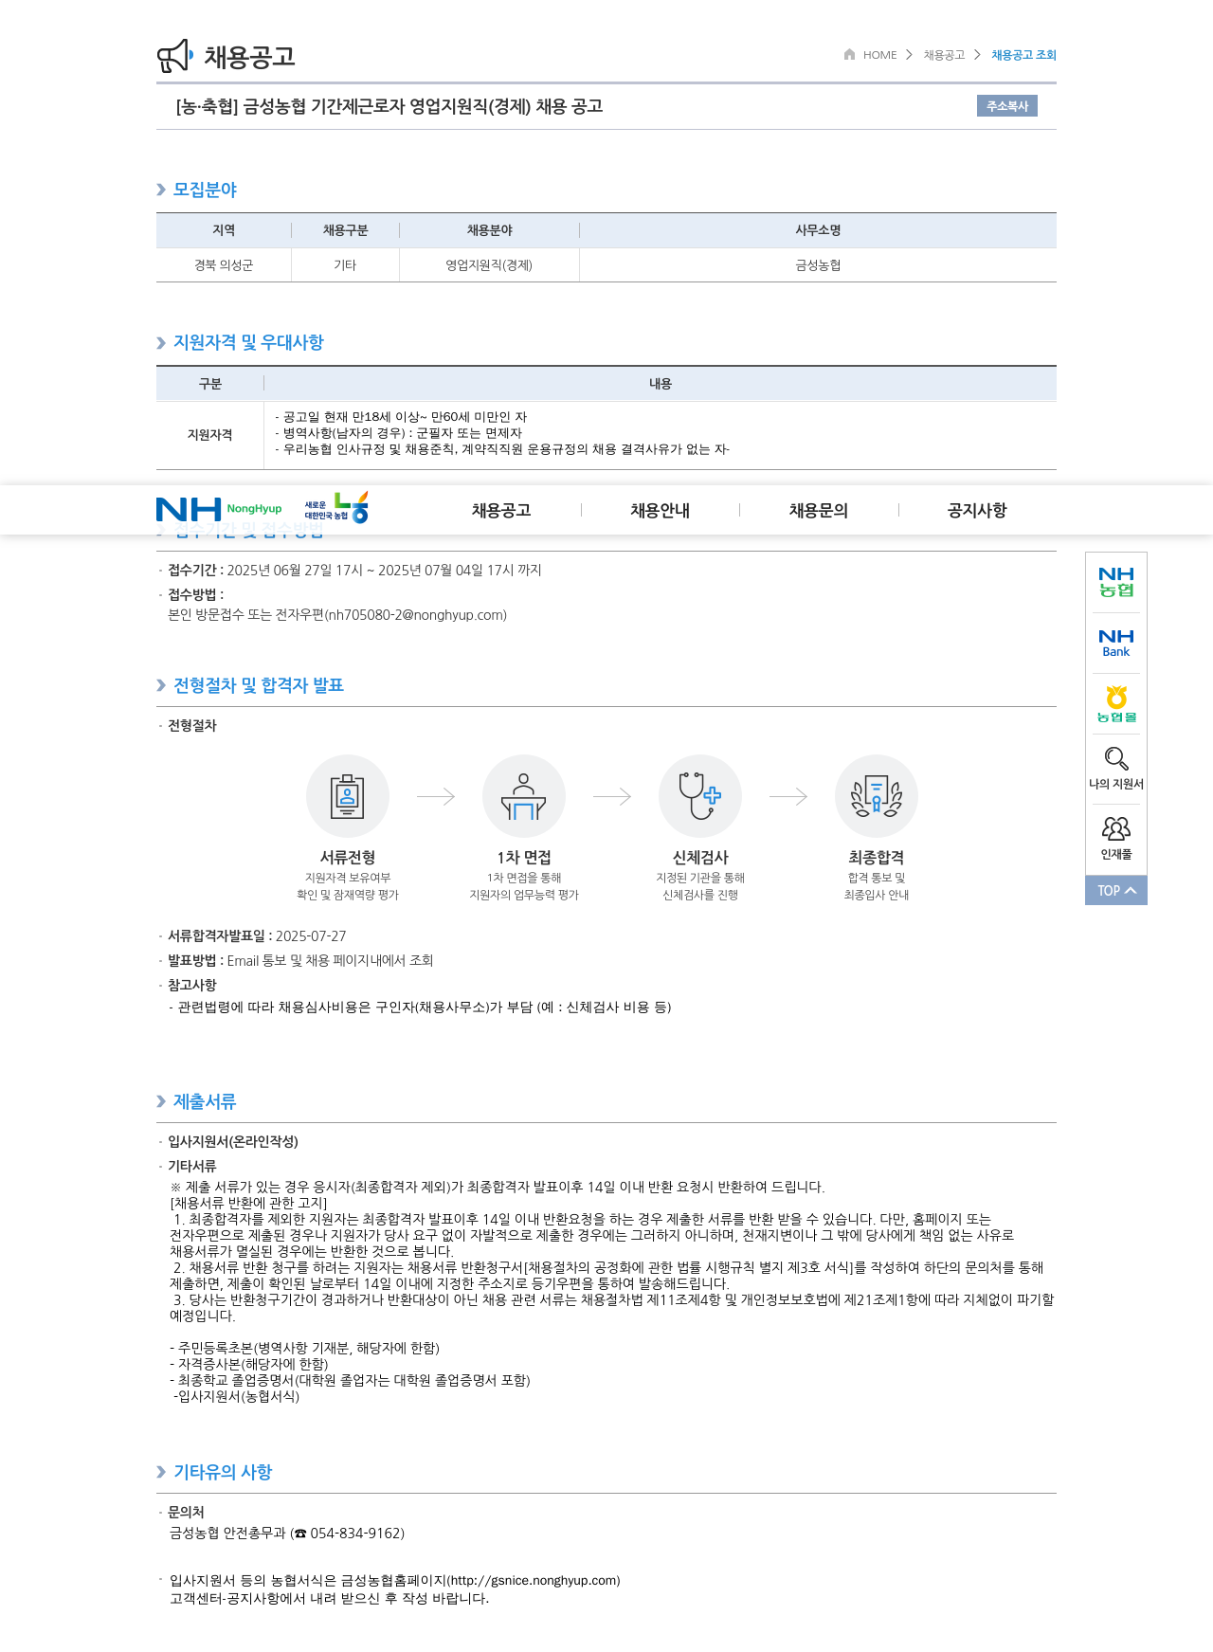The width and height of the screenshot is (1213, 1652).
Task: Click the 금성농협 cell under 사무소명
Action: tap(818, 265)
